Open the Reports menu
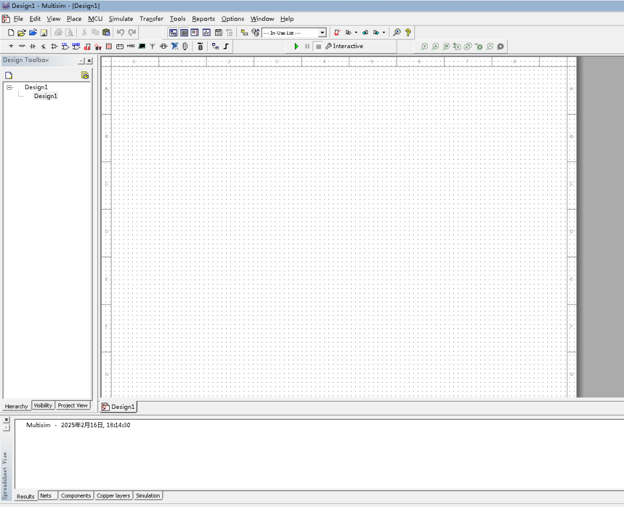This screenshot has width=624, height=507. click(x=204, y=19)
